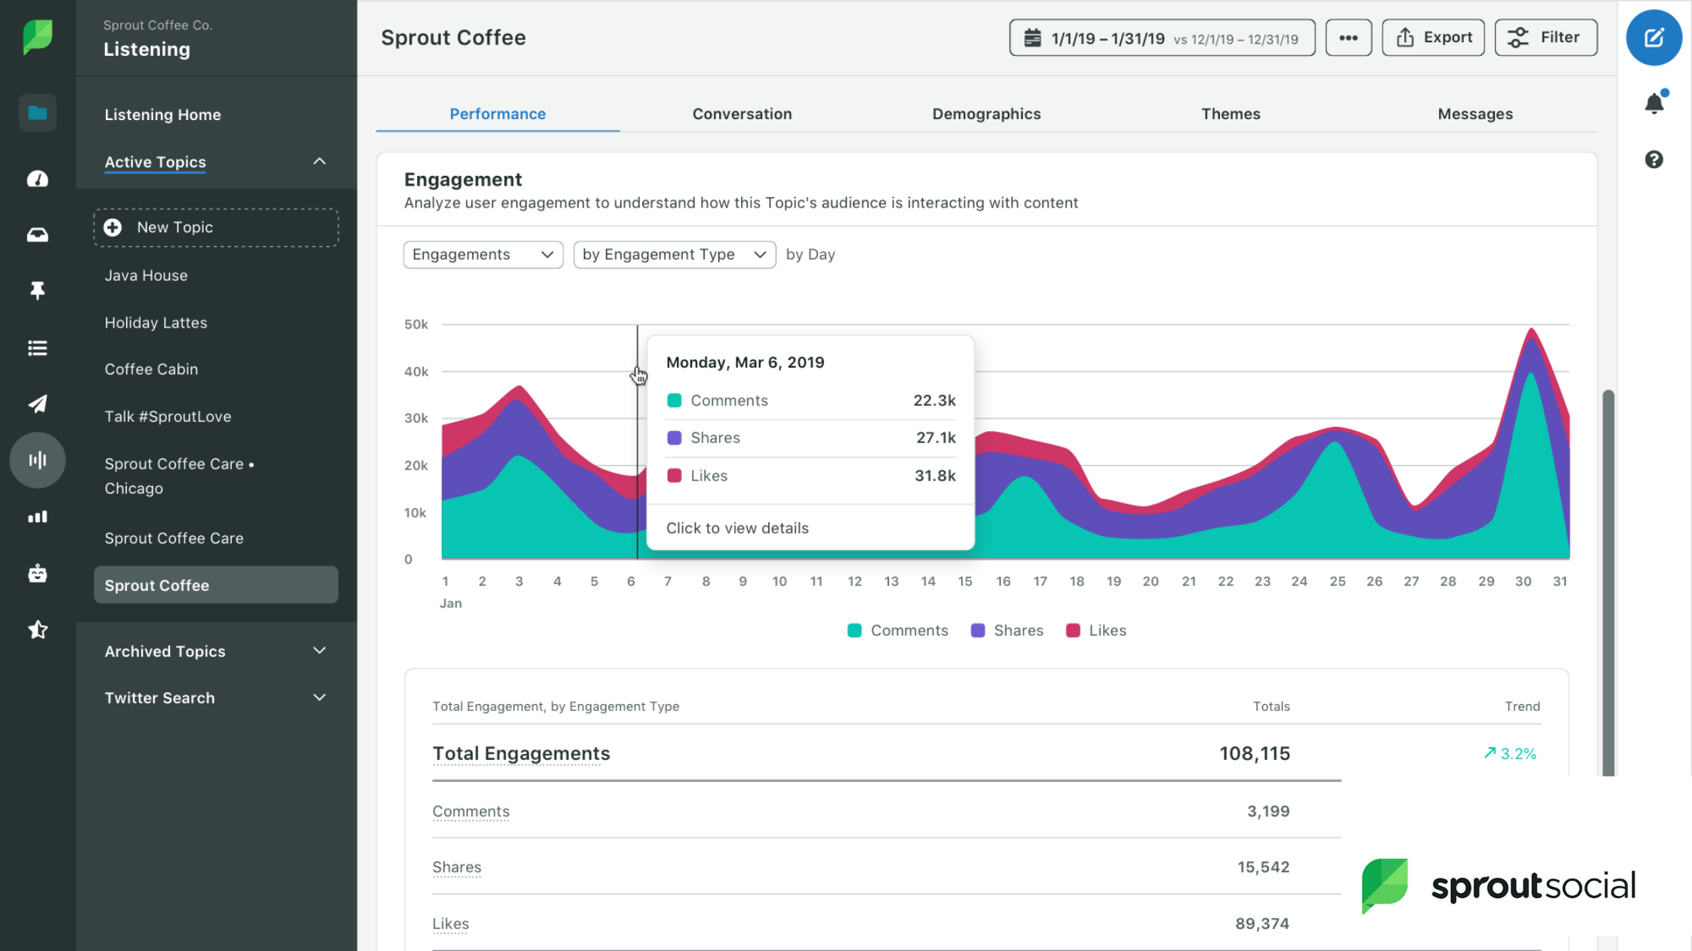1692x951 pixels.
Task: Select the Java House topic
Action: click(146, 275)
